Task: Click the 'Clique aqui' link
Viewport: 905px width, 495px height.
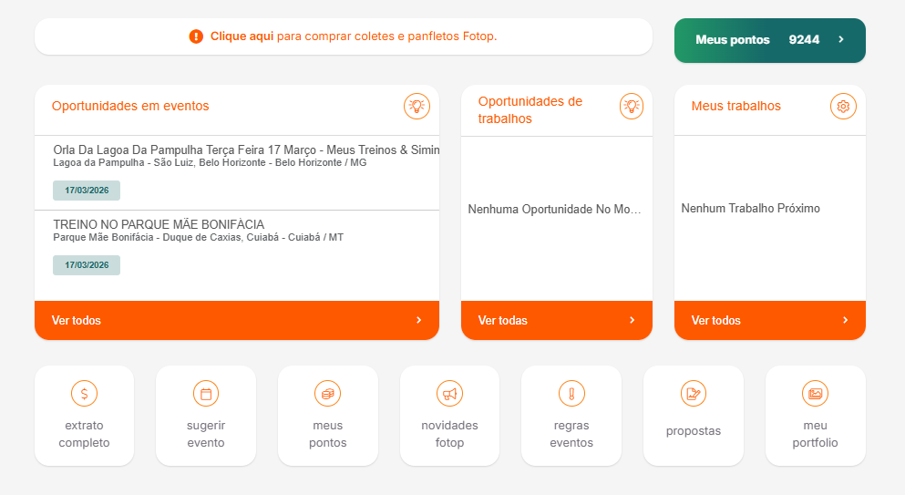Action: pyautogui.click(x=242, y=36)
